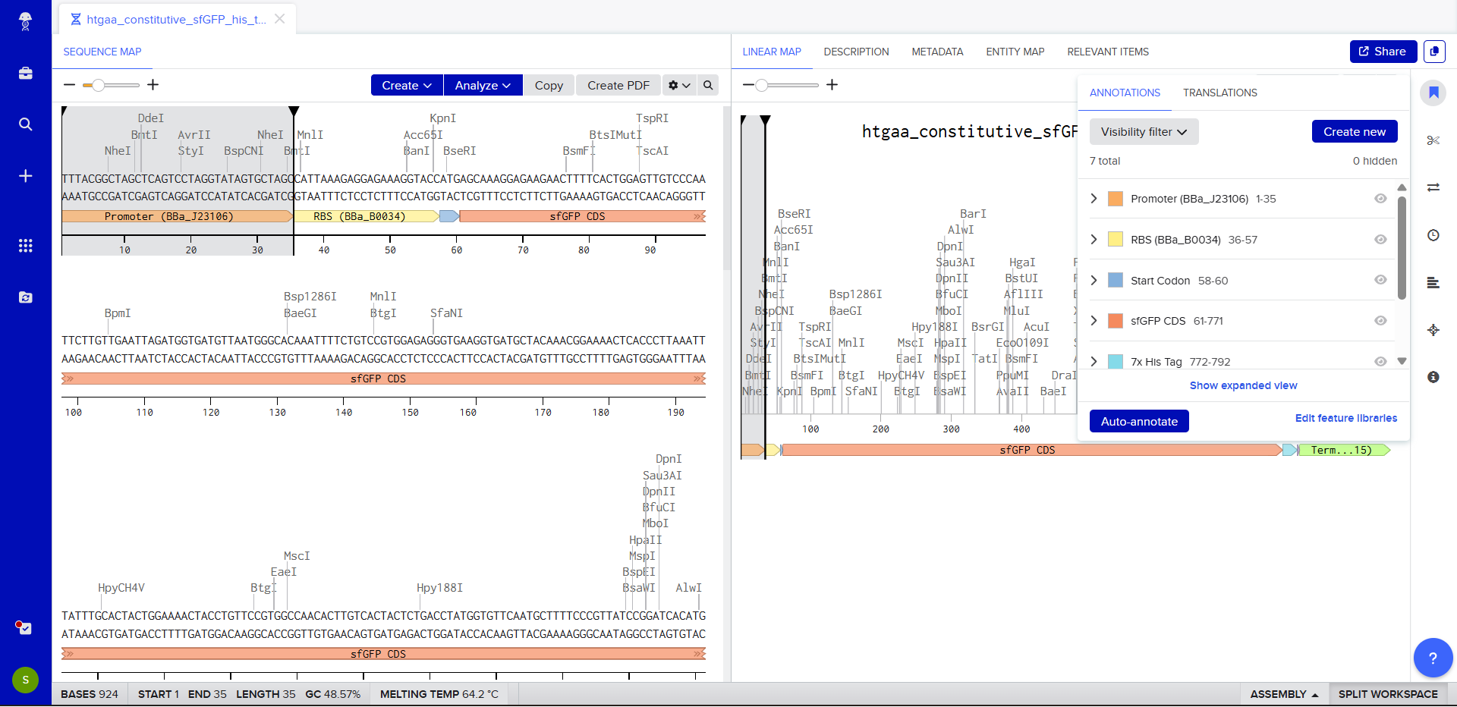The image size is (1457, 707).
Task: Open the Metadata tab
Action: point(937,52)
